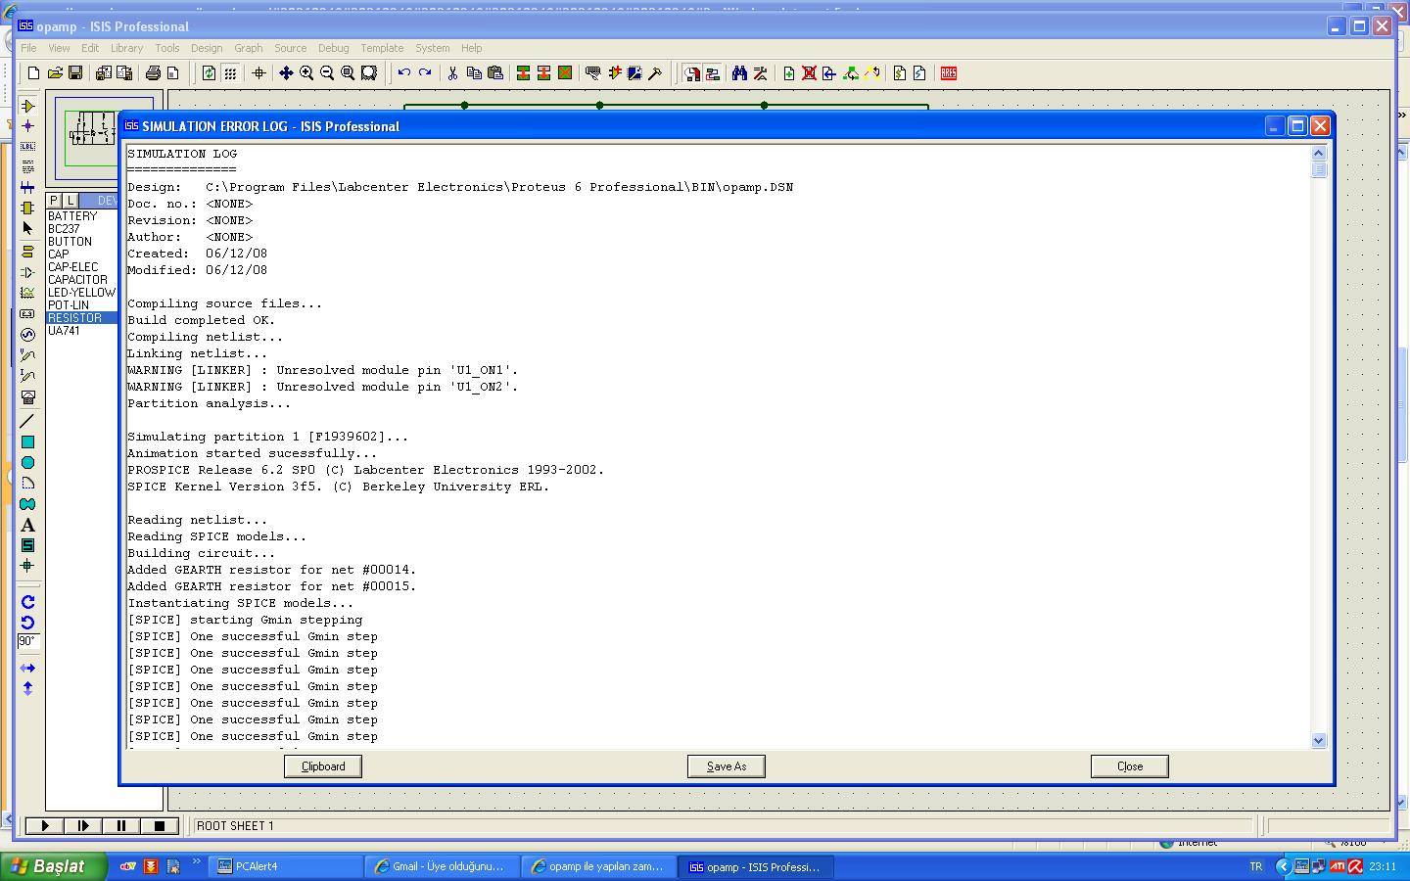Click the red ARES netlist icon

click(948, 73)
